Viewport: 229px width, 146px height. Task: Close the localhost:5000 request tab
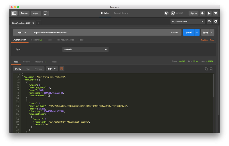tap(33, 23)
